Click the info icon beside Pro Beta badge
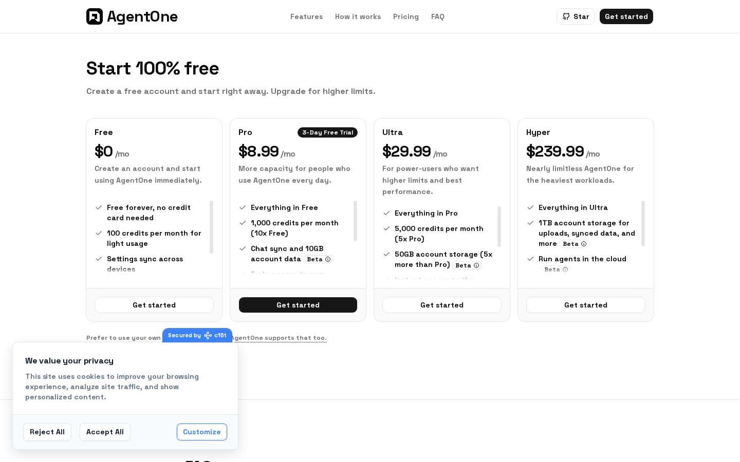Image resolution: width=740 pixels, height=462 pixels. (x=328, y=259)
